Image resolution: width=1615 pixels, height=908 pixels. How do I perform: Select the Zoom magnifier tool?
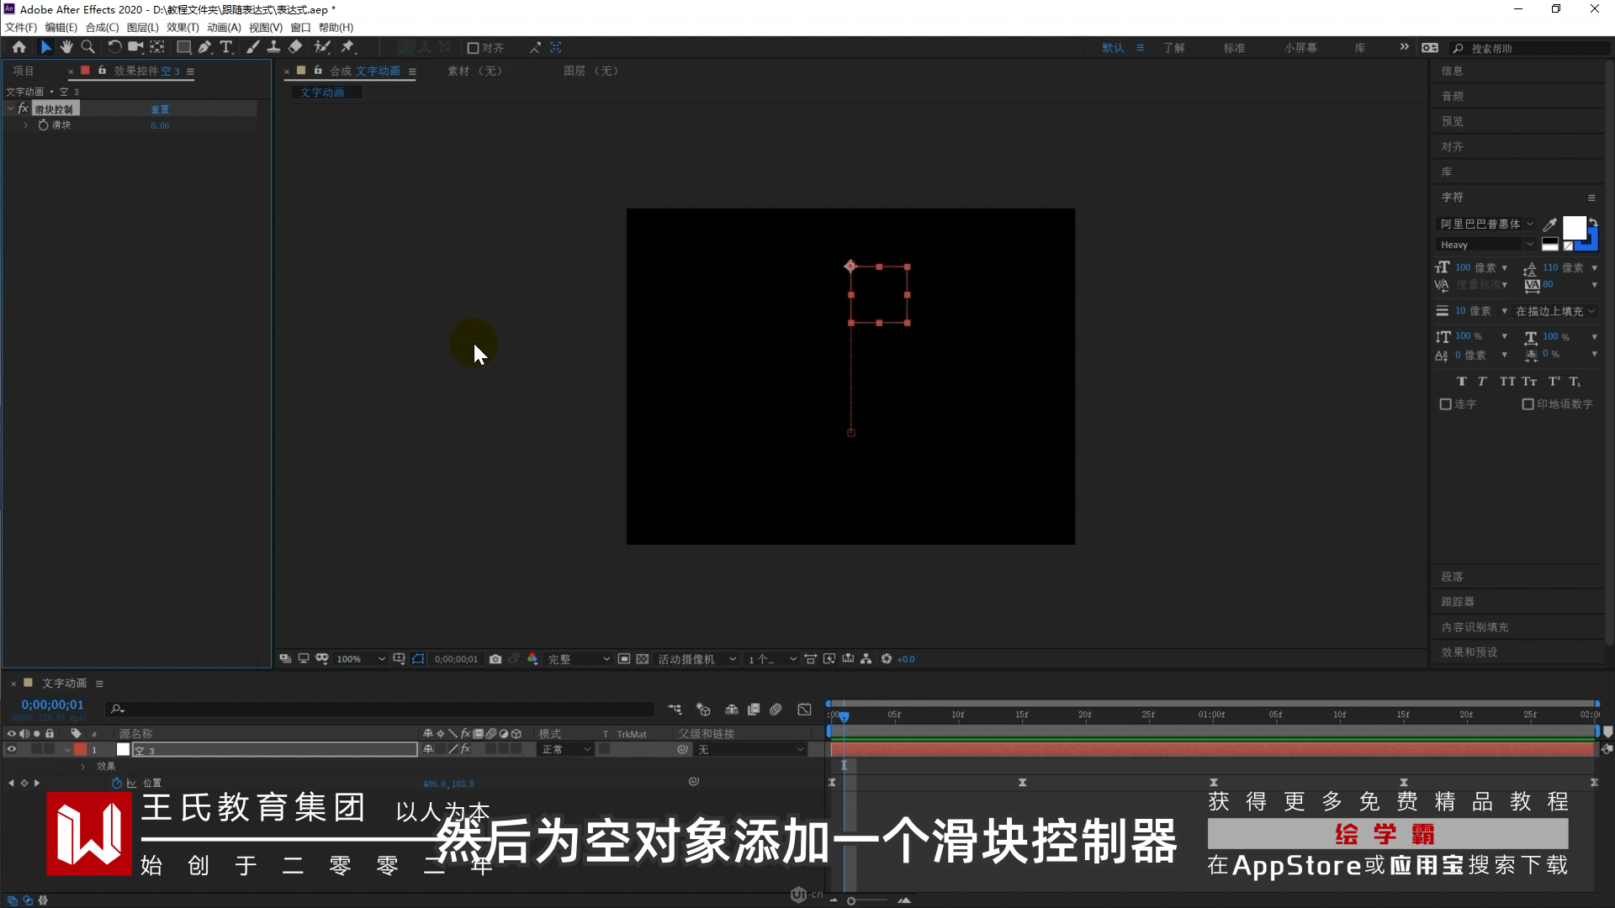(x=87, y=48)
